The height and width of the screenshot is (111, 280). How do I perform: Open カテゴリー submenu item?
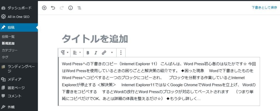point(10,50)
